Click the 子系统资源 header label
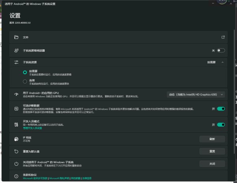 click(30, 62)
